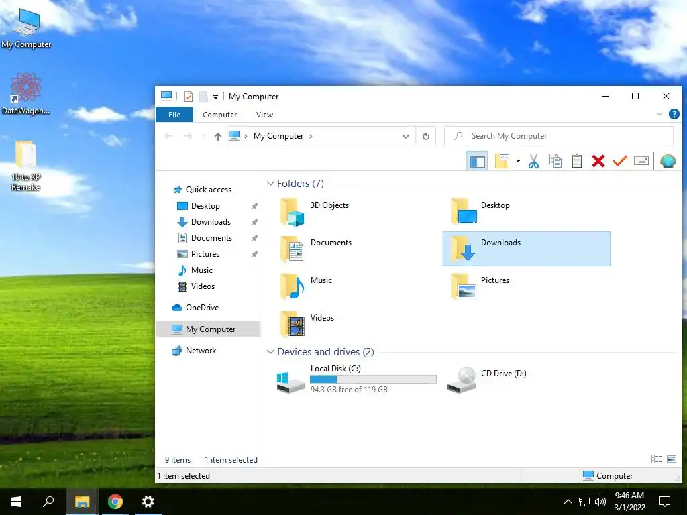
Task: Click the DataWagon desktop shortcut
Action: click(26, 94)
